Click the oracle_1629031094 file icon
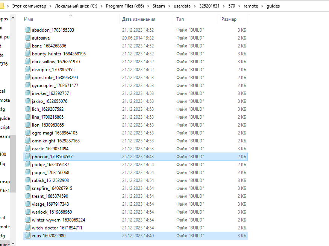This screenshot has height=246, width=329. (x=27, y=149)
